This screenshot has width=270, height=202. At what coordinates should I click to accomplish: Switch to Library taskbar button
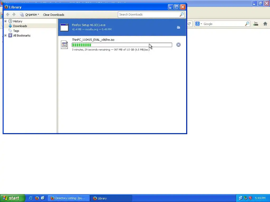111,198
